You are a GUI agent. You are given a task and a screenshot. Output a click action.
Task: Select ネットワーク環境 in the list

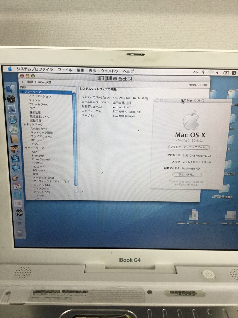(x=42, y=132)
